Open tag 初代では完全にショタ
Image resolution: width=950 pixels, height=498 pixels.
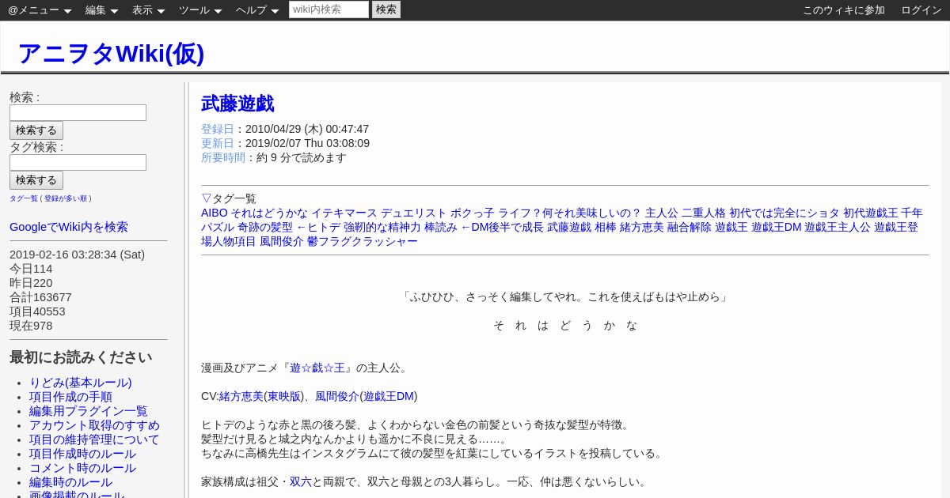(x=785, y=213)
